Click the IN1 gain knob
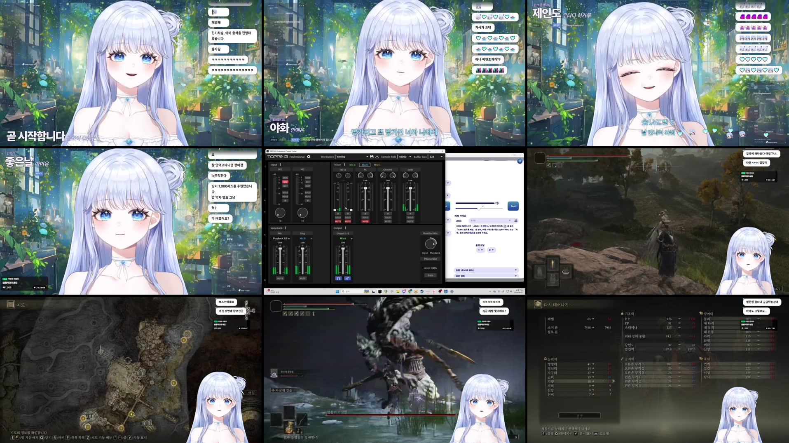789x443 pixels. coord(280,213)
